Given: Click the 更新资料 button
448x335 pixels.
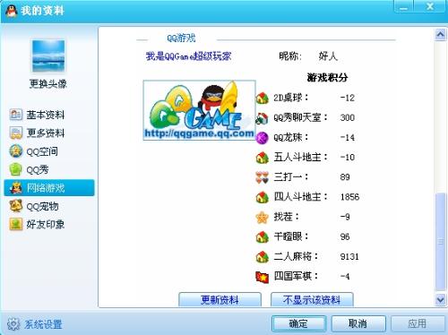Looking at the screenshot, I should 220,299.
